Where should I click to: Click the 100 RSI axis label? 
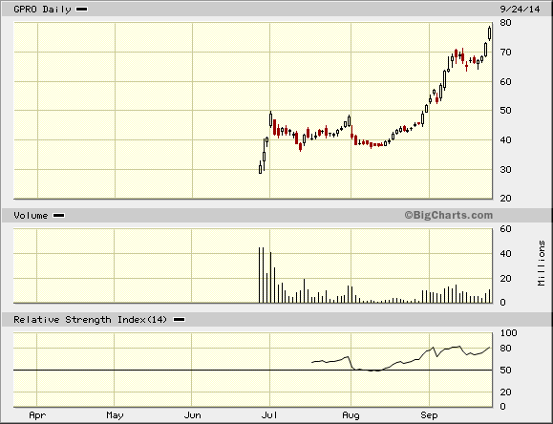[508, 333]
